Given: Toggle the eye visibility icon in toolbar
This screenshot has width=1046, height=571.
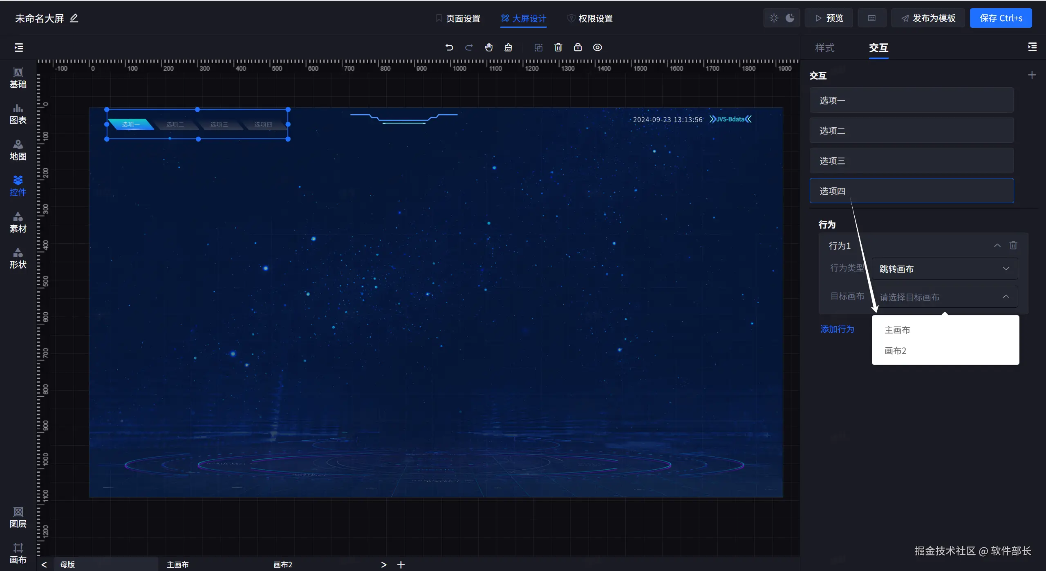Looking at the screenshot, I should click(x=597, y=47).
